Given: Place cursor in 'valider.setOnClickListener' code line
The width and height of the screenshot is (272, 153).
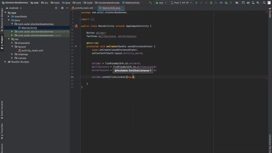Looking at the screenshot, I should (113, 77).
